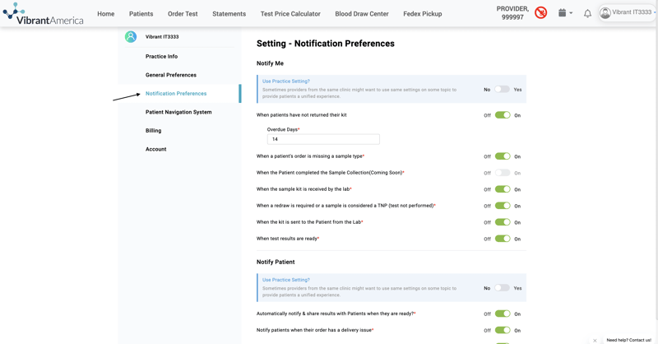Click the Use Practice Setting? link under Notify Me
Image resolution: width=658 pixels, height=344 pixels.
pyautogui.click(x=285, y=81)
